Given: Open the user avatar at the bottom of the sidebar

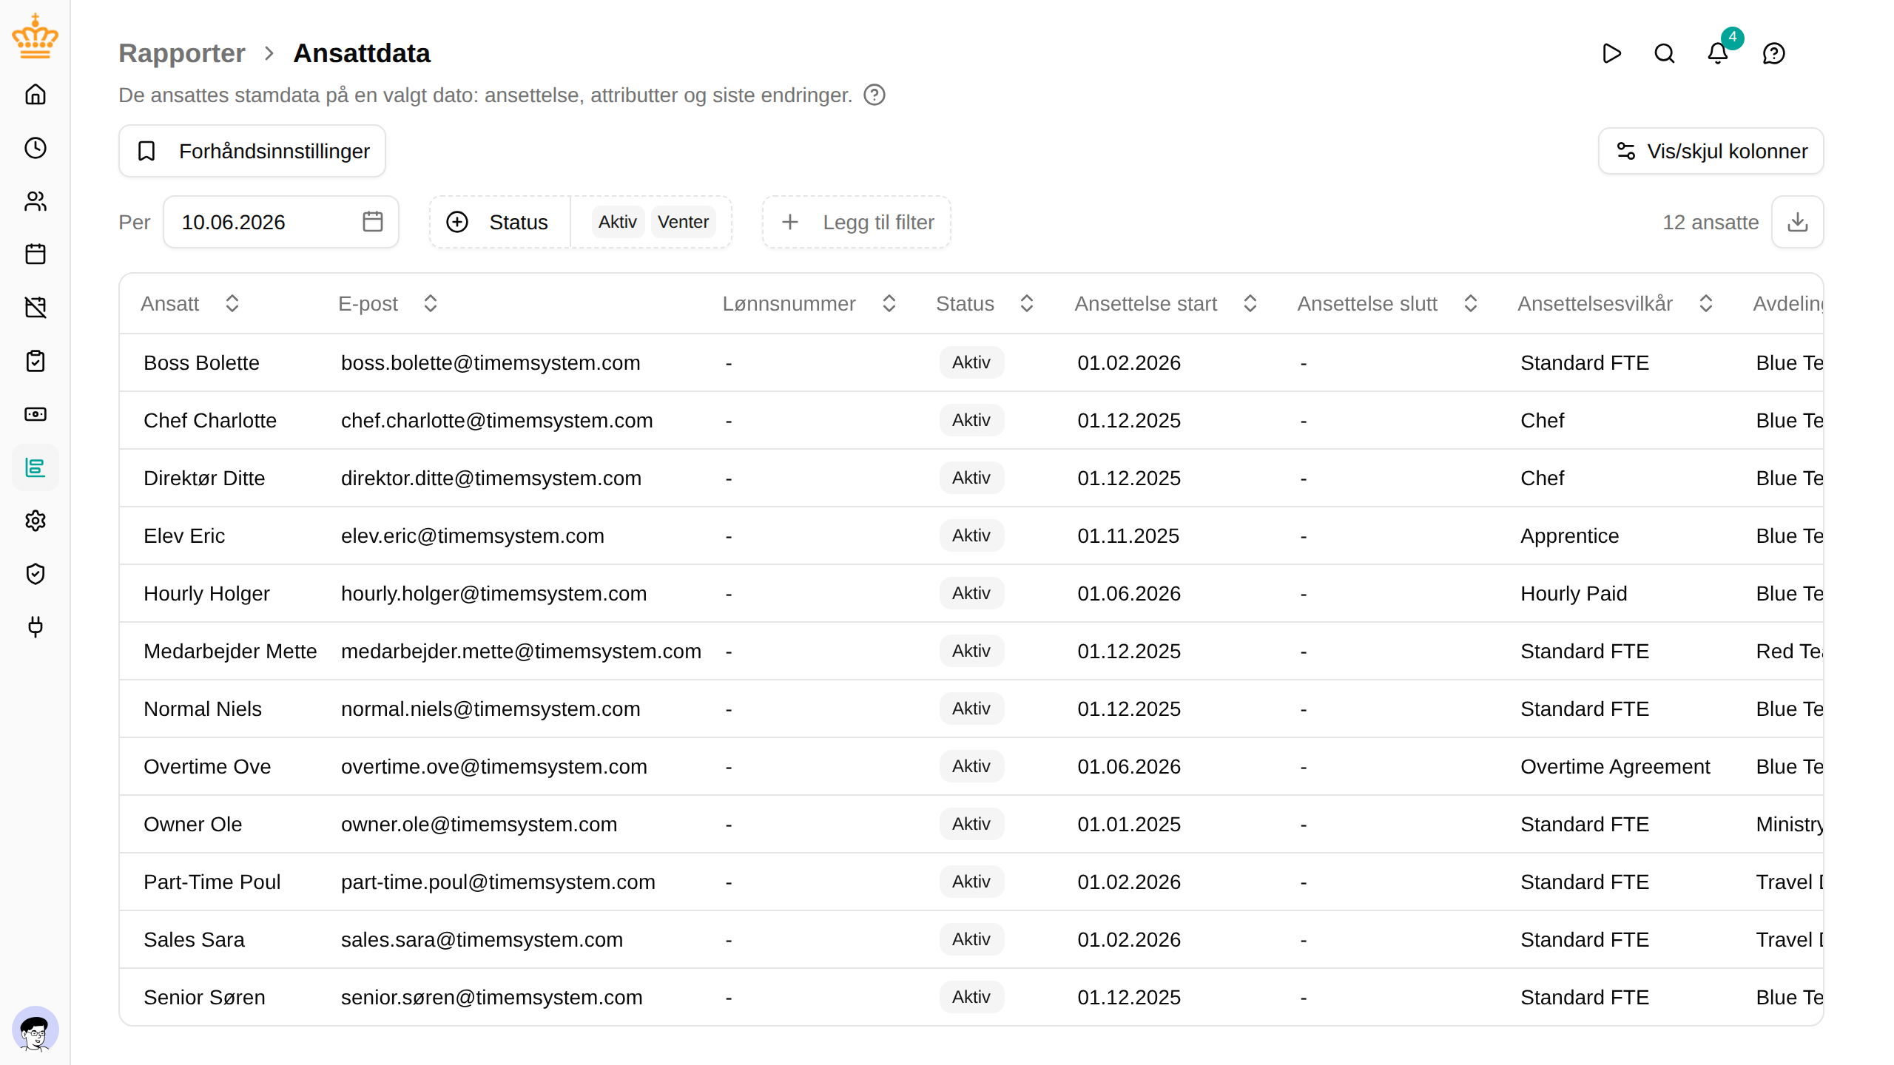Looking at the screenshot, I should click(36, 1029).
